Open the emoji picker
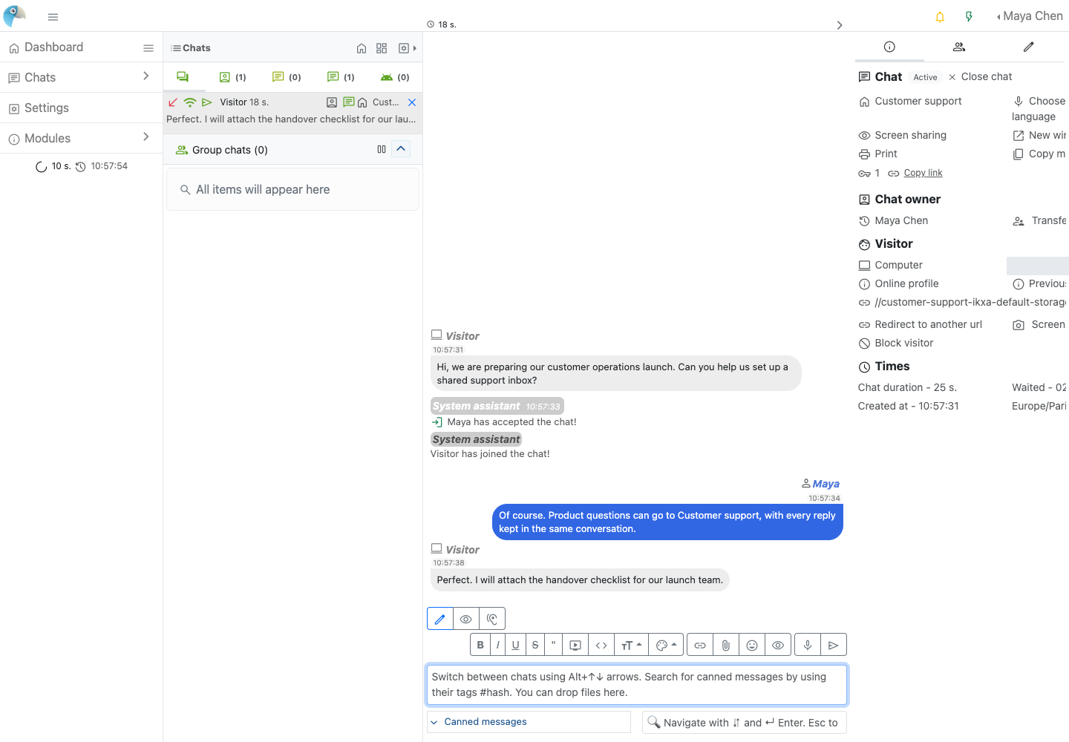The width and height of the screenshot is (1069, 742). pos(752,645)
